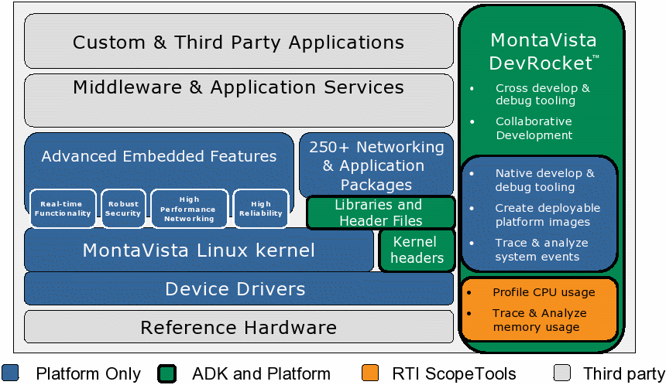Image resolution: width=666 pixels, height=385 pixels.
Task: Select the 'Third party' legend label
Action: coord(624,374)
